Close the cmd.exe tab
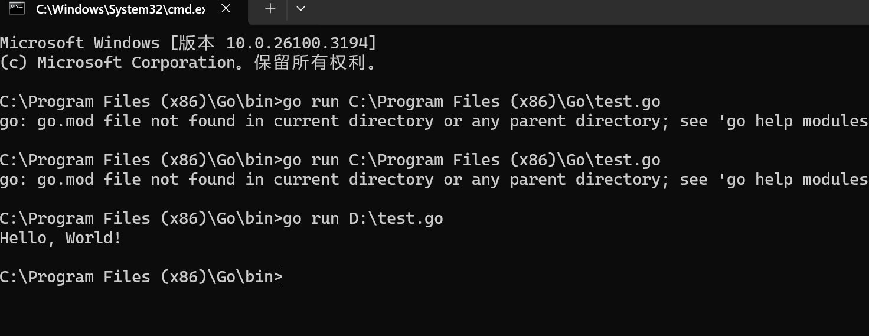This screenshot has width=869, height=336. [x=226, y=9]
